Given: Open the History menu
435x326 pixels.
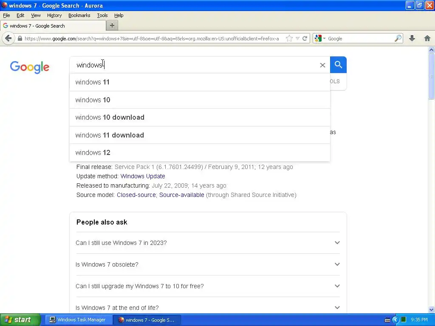Looking at the screenshot, I should pos(54,15).
